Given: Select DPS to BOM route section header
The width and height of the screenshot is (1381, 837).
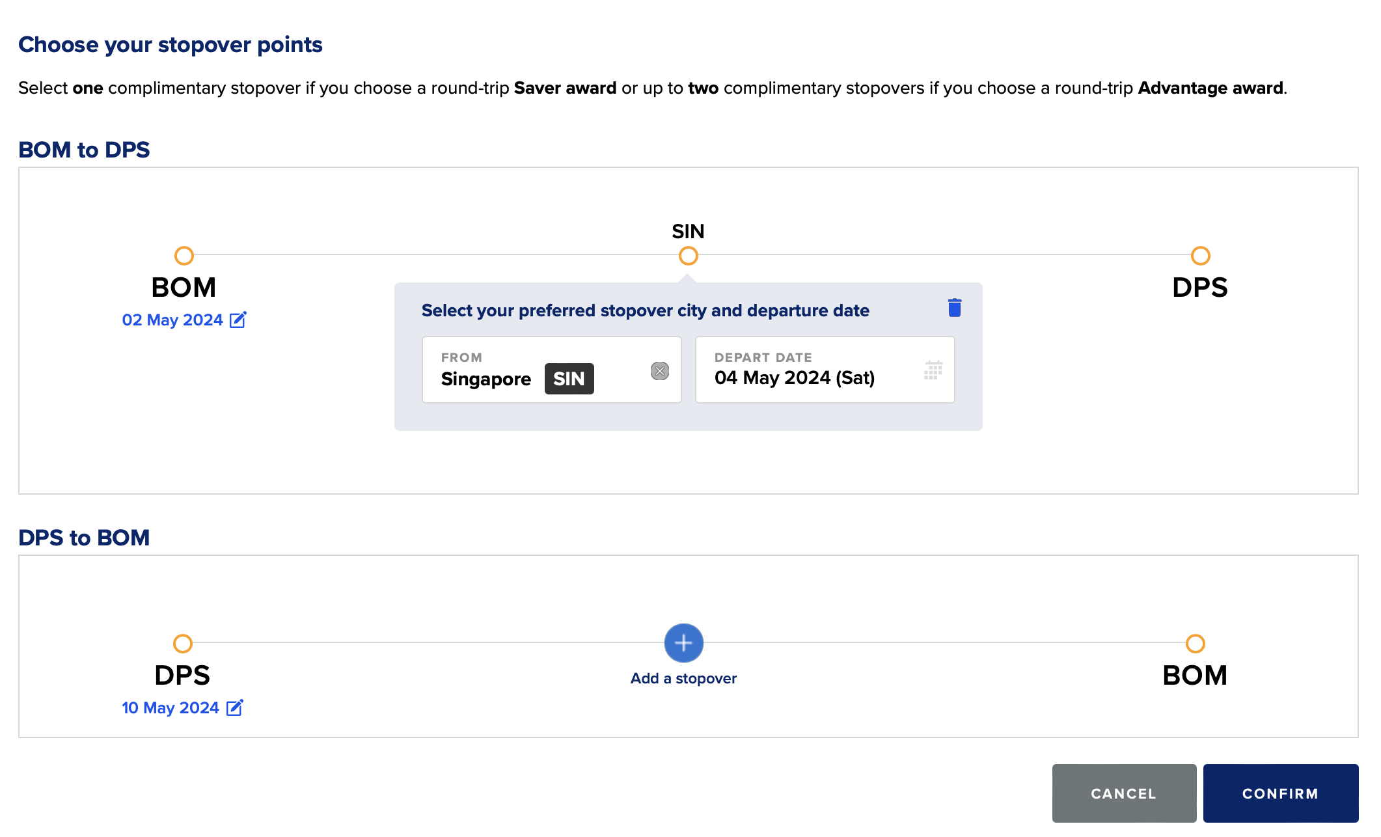Looking at the screenshot, I should pos(84,538).
